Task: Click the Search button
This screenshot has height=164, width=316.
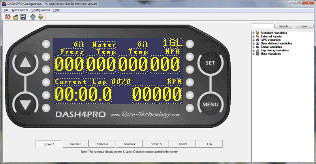Action: click(284, 26)
